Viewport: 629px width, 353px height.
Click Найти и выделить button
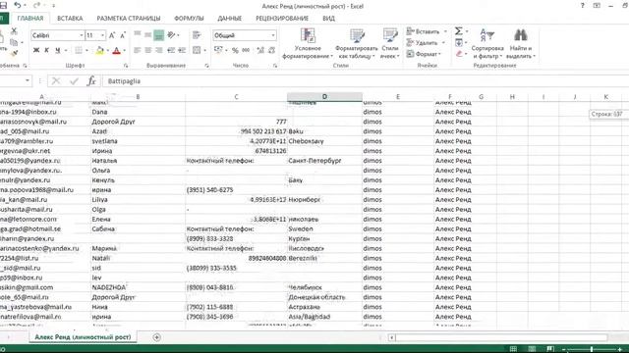[521, 43]
